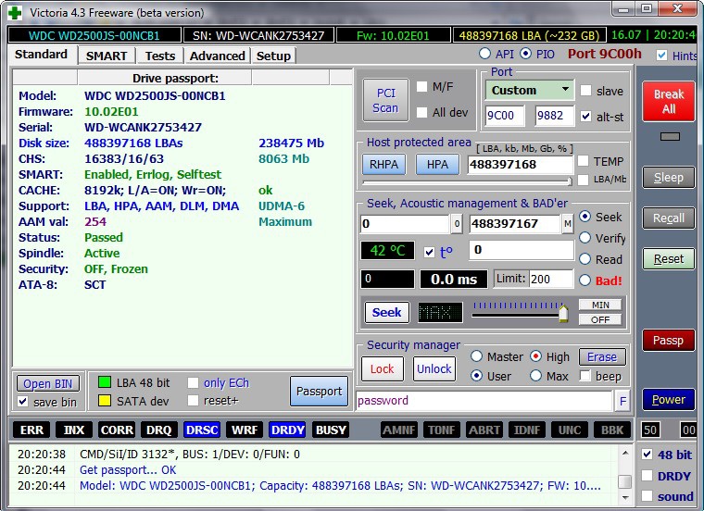Click the MAX acoustic display

(x=440, y=312)
